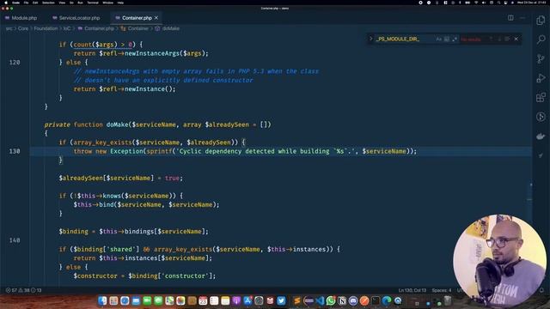This screenshot has width=550, height=309.
Task: Click Ln 130 cursor position in status bar
Action: pos(412,290)
